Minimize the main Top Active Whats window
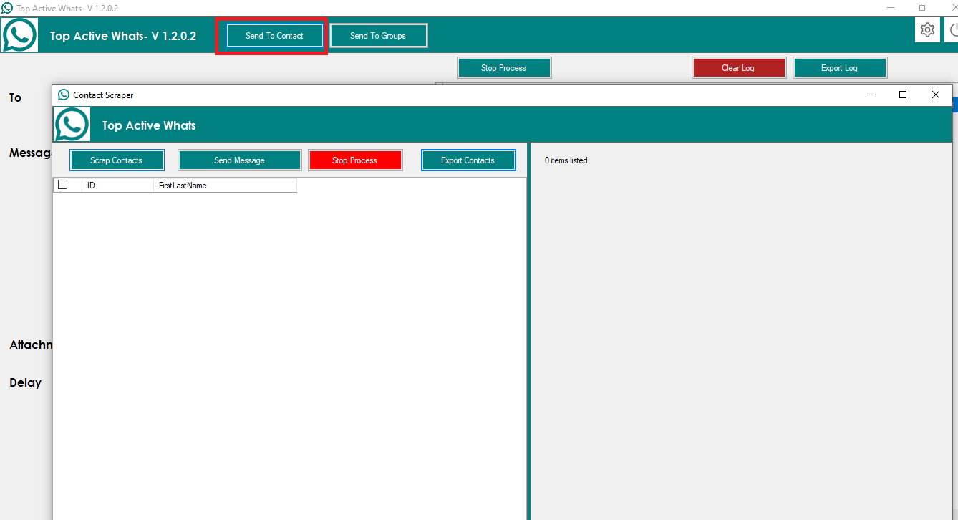This screenshot has height=520, width=958. (x=890, y=8)
